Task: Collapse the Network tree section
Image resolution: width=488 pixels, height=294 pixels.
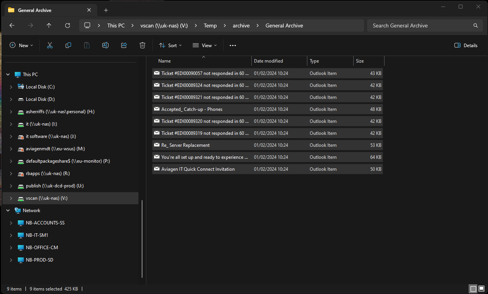Action: (x=8, y=211)
